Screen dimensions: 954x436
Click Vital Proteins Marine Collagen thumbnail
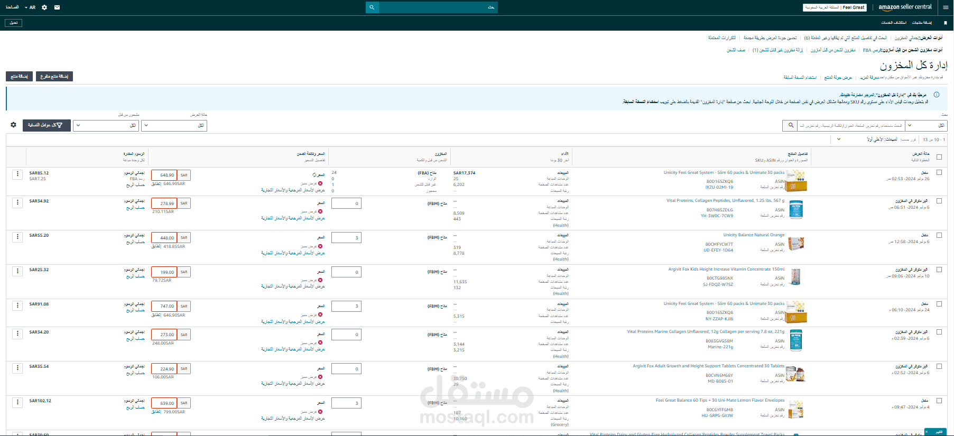pos(796,340)
